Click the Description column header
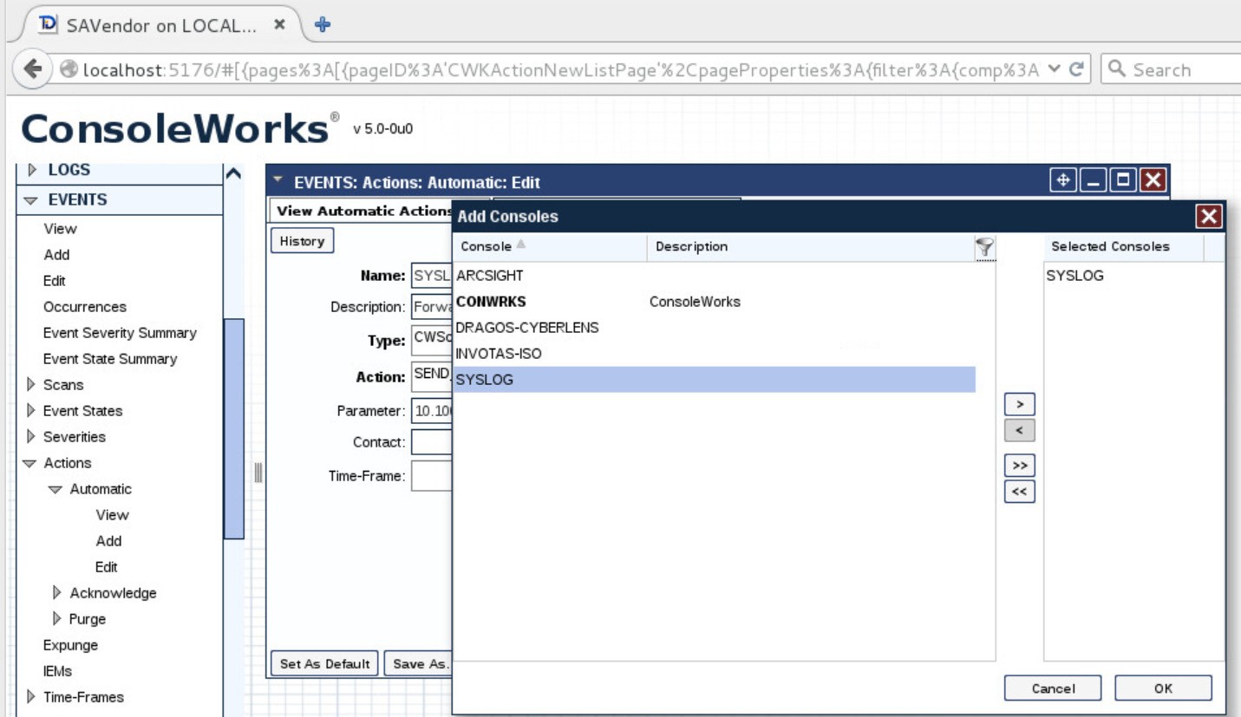Screen dimensions: 1241x717 [811, 247]
